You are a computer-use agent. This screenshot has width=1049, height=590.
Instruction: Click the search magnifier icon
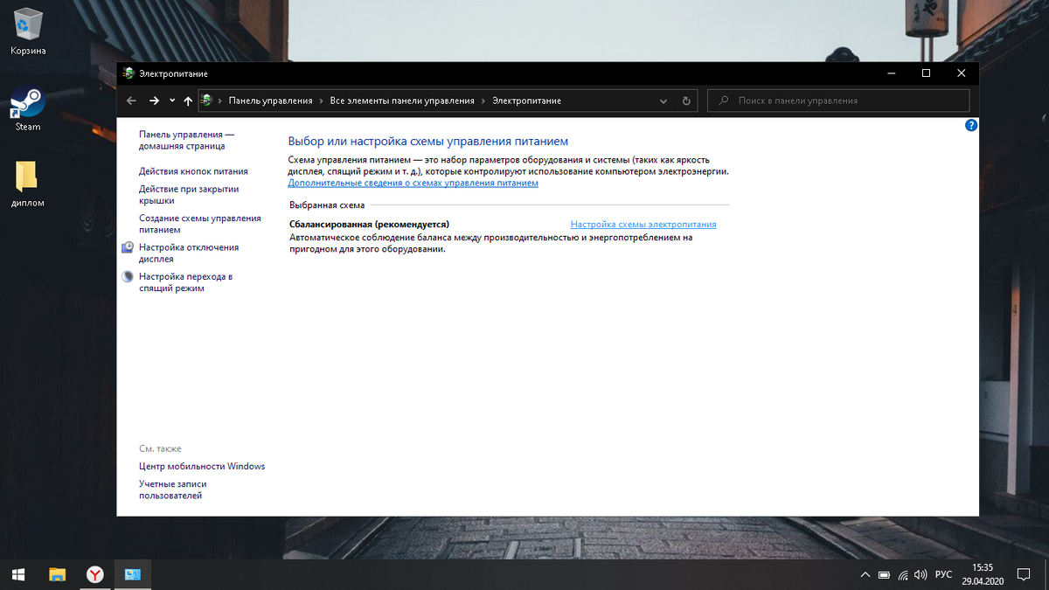pos(724,101)
